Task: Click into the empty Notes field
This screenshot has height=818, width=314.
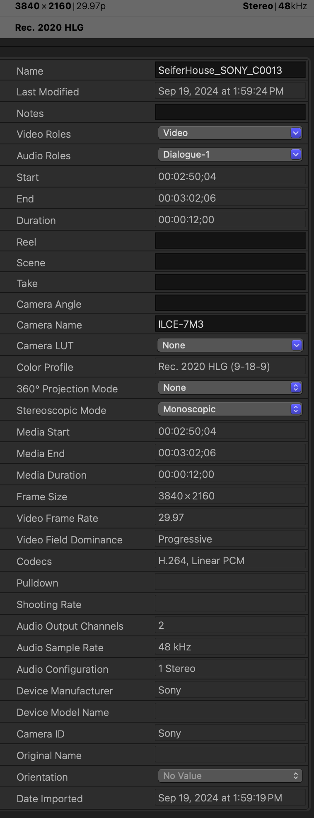Action: [x=230, y=112]
